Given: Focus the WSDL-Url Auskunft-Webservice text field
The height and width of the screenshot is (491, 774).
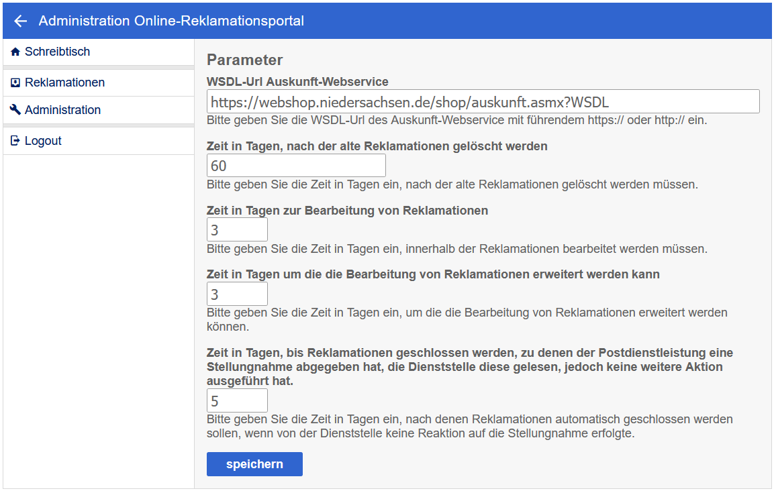Looking at the screenshot, I should coord(483,102).
